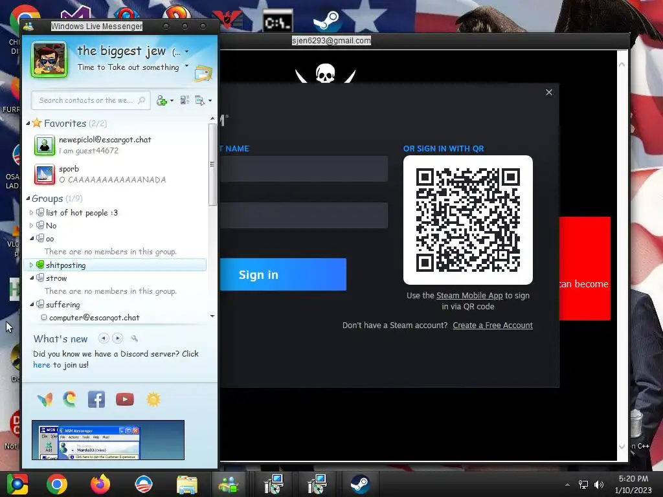This screenshot has width=663, height=497.
Task: Click the first installer taskbar icon
Action: click(x=273, y=484)
